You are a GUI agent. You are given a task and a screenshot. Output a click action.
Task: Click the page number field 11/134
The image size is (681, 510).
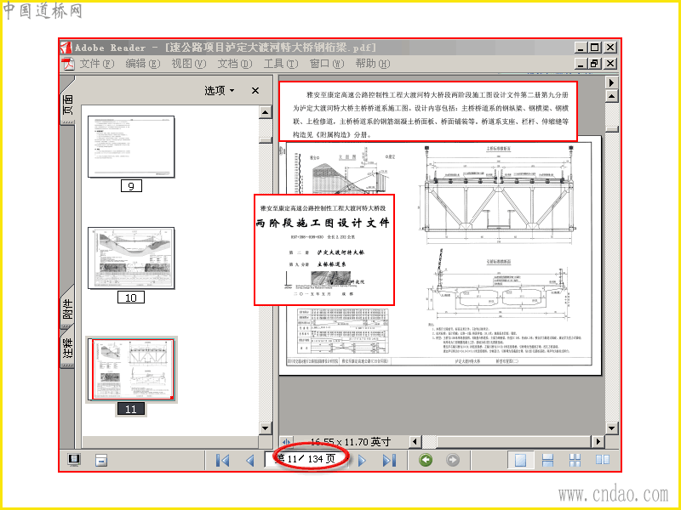tap(306, 459)
